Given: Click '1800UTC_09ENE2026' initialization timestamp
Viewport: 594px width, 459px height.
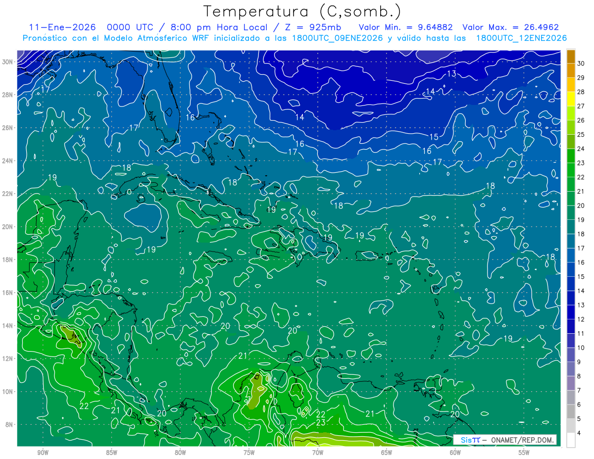Looking at the screenshot, I should (x=337, y=38).
